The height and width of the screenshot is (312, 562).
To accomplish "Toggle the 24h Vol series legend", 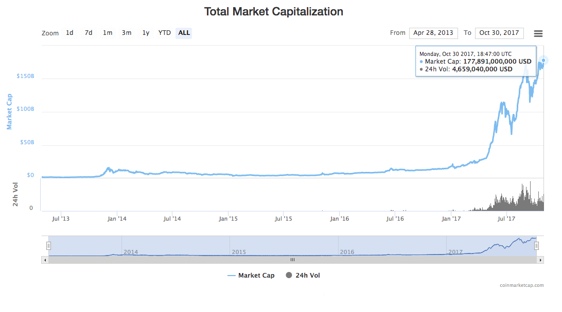I will pyautogui.click(x=303, y=276).
